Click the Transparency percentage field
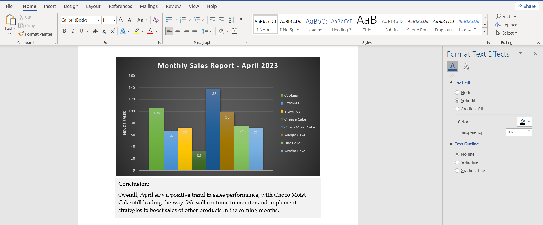This screenshot has width=543, height=225. point(516,132)
